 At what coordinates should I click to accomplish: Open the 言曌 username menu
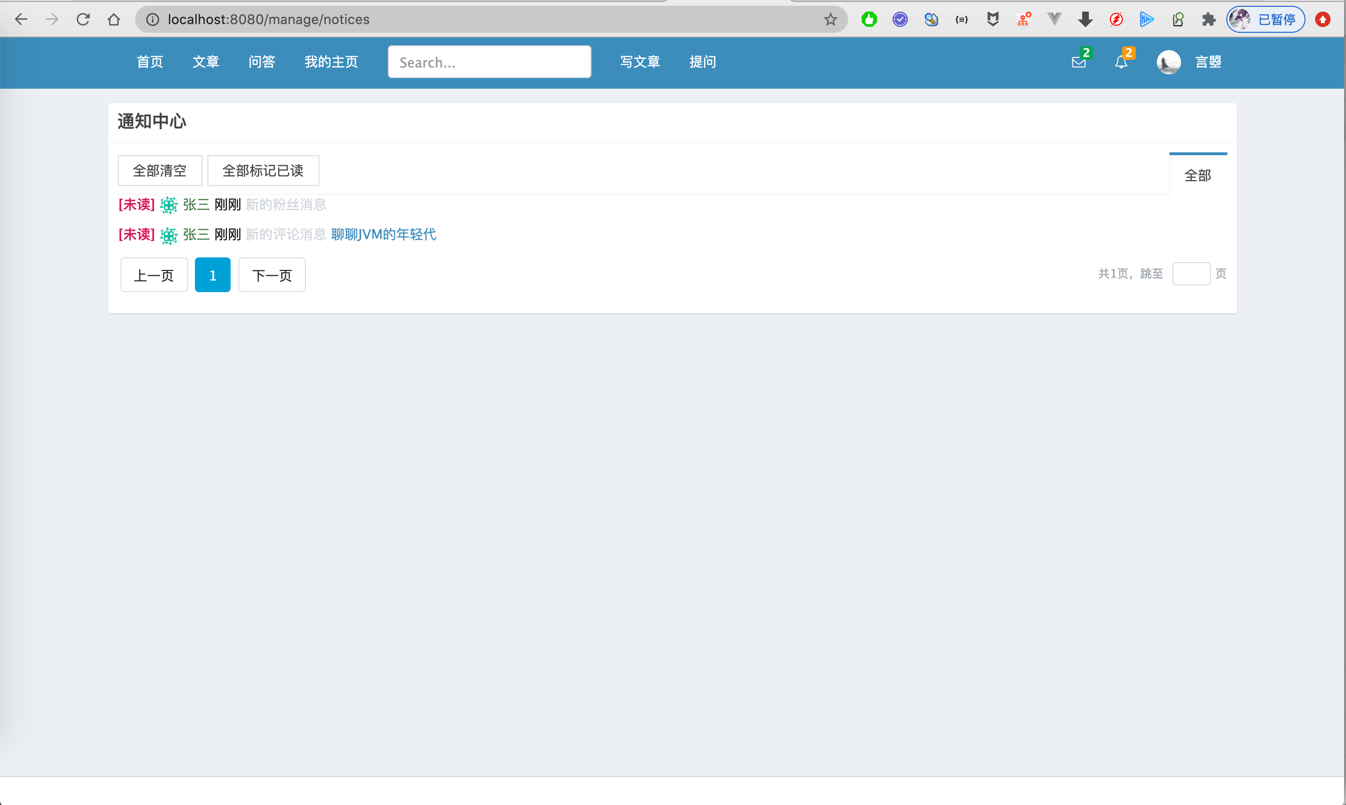1208,62
